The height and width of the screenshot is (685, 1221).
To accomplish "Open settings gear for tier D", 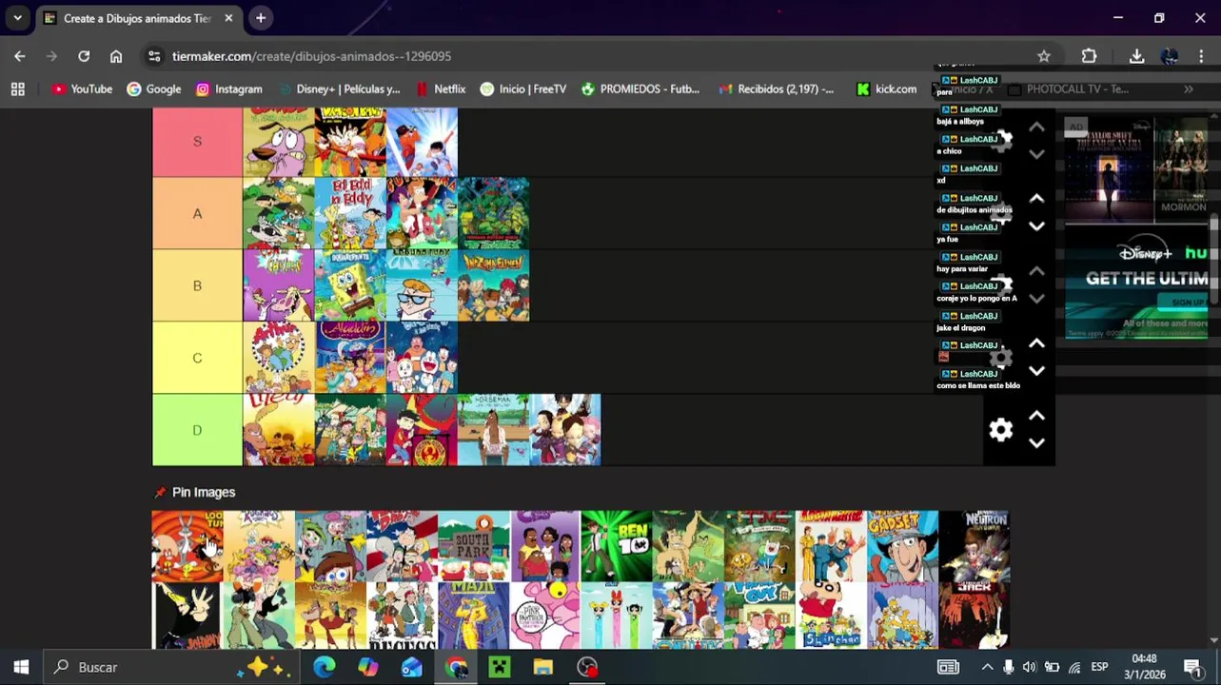I will [1000, 430].
